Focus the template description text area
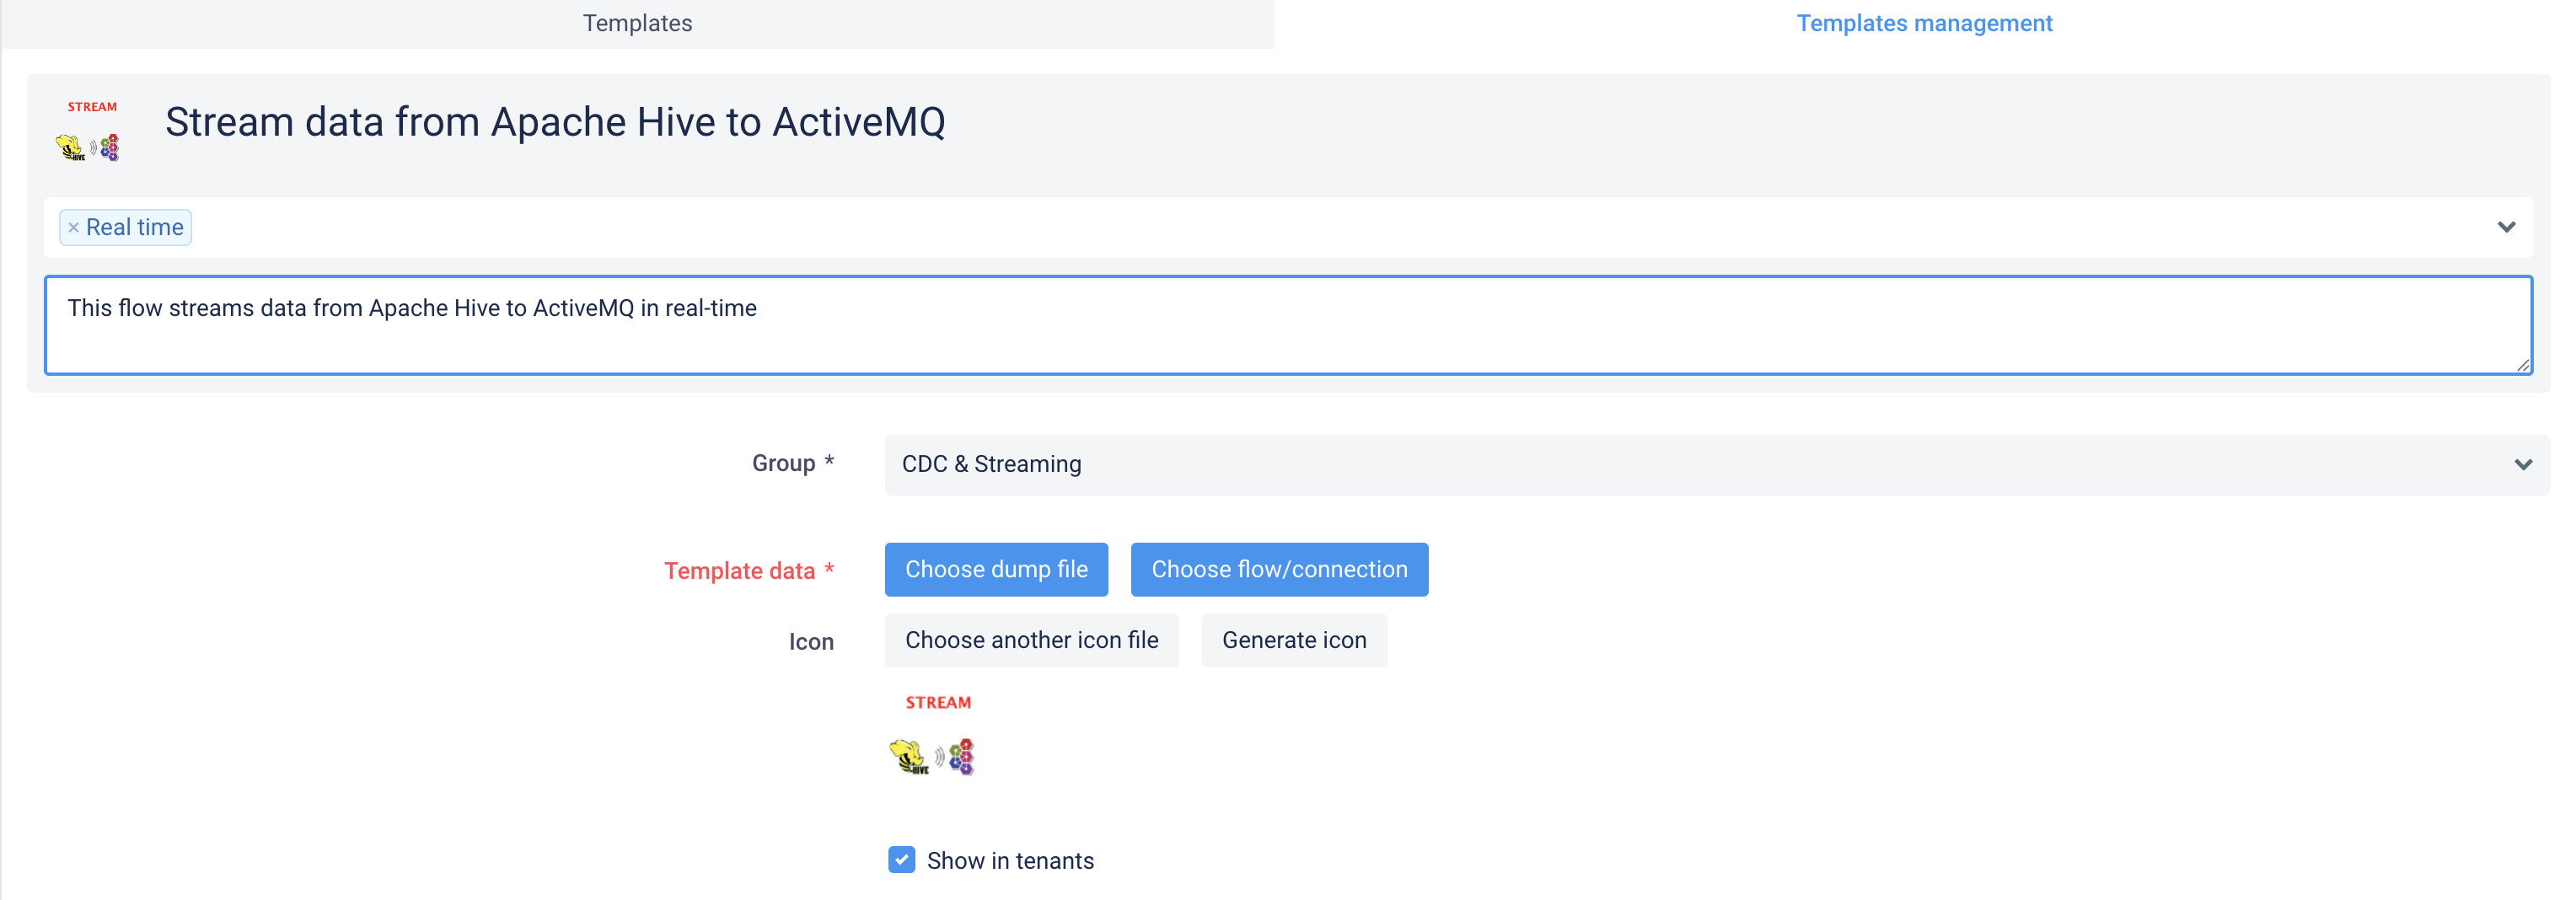The height and width of the screenshot is (900, 2576). click(x=1288, y=325)
